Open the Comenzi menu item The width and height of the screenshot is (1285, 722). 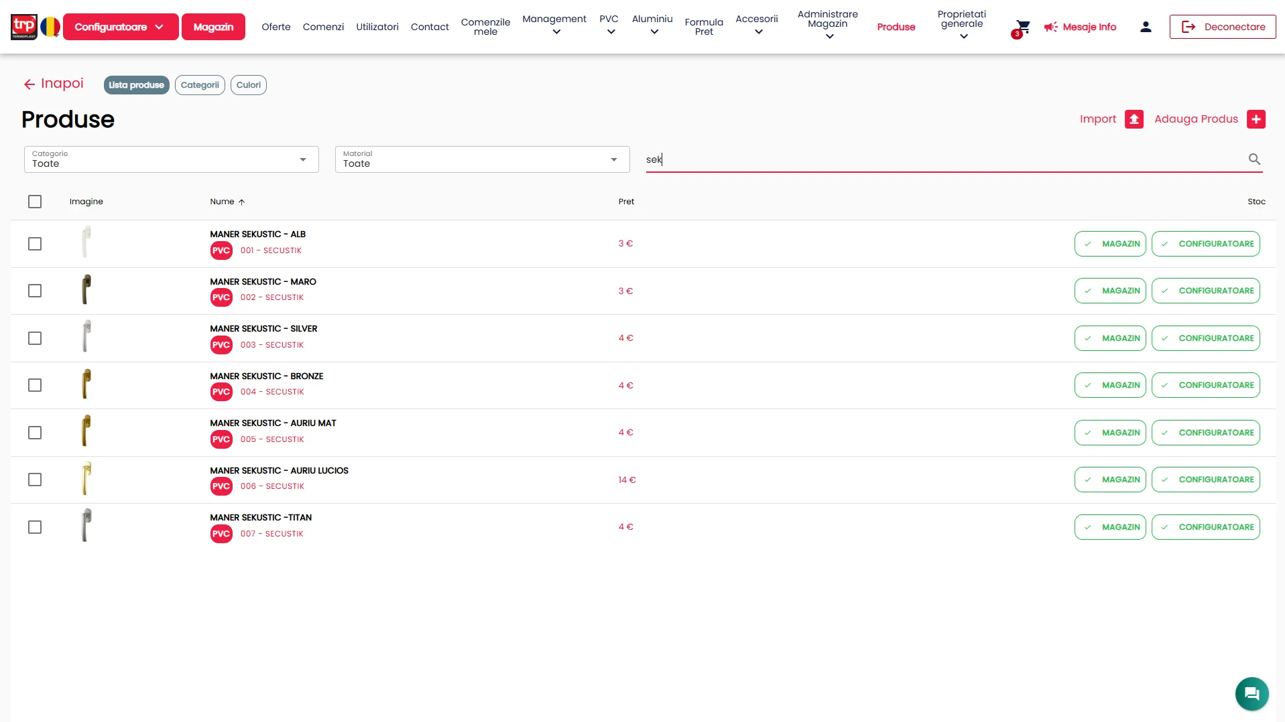tap(323, 27)
